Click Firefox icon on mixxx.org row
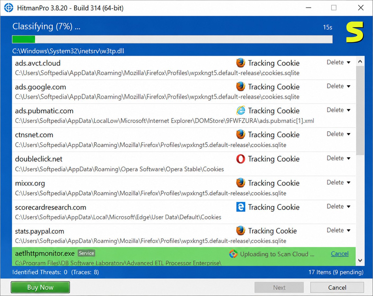This screenshot has width=373, height=296. coord(241,183)
